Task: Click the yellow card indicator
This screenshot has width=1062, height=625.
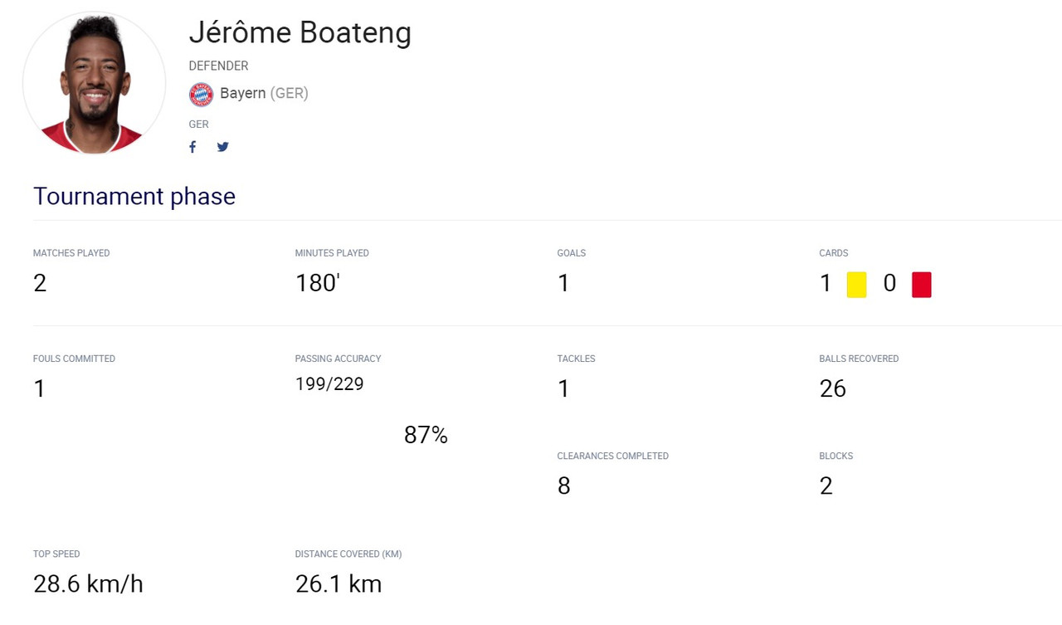Action: click(x=856, y=285)
